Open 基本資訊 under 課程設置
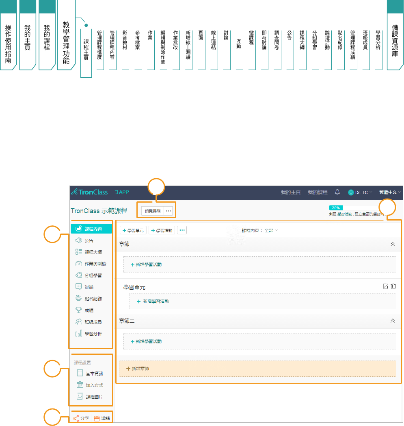This screenshot has height=426, width=404. point(90,374)
